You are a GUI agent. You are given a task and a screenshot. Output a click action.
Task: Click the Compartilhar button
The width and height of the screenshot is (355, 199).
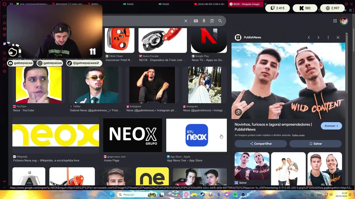point(261,144)
